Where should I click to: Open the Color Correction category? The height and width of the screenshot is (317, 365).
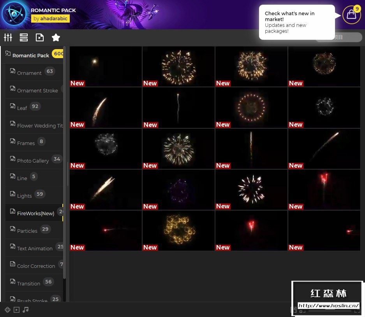click(34, 265)
